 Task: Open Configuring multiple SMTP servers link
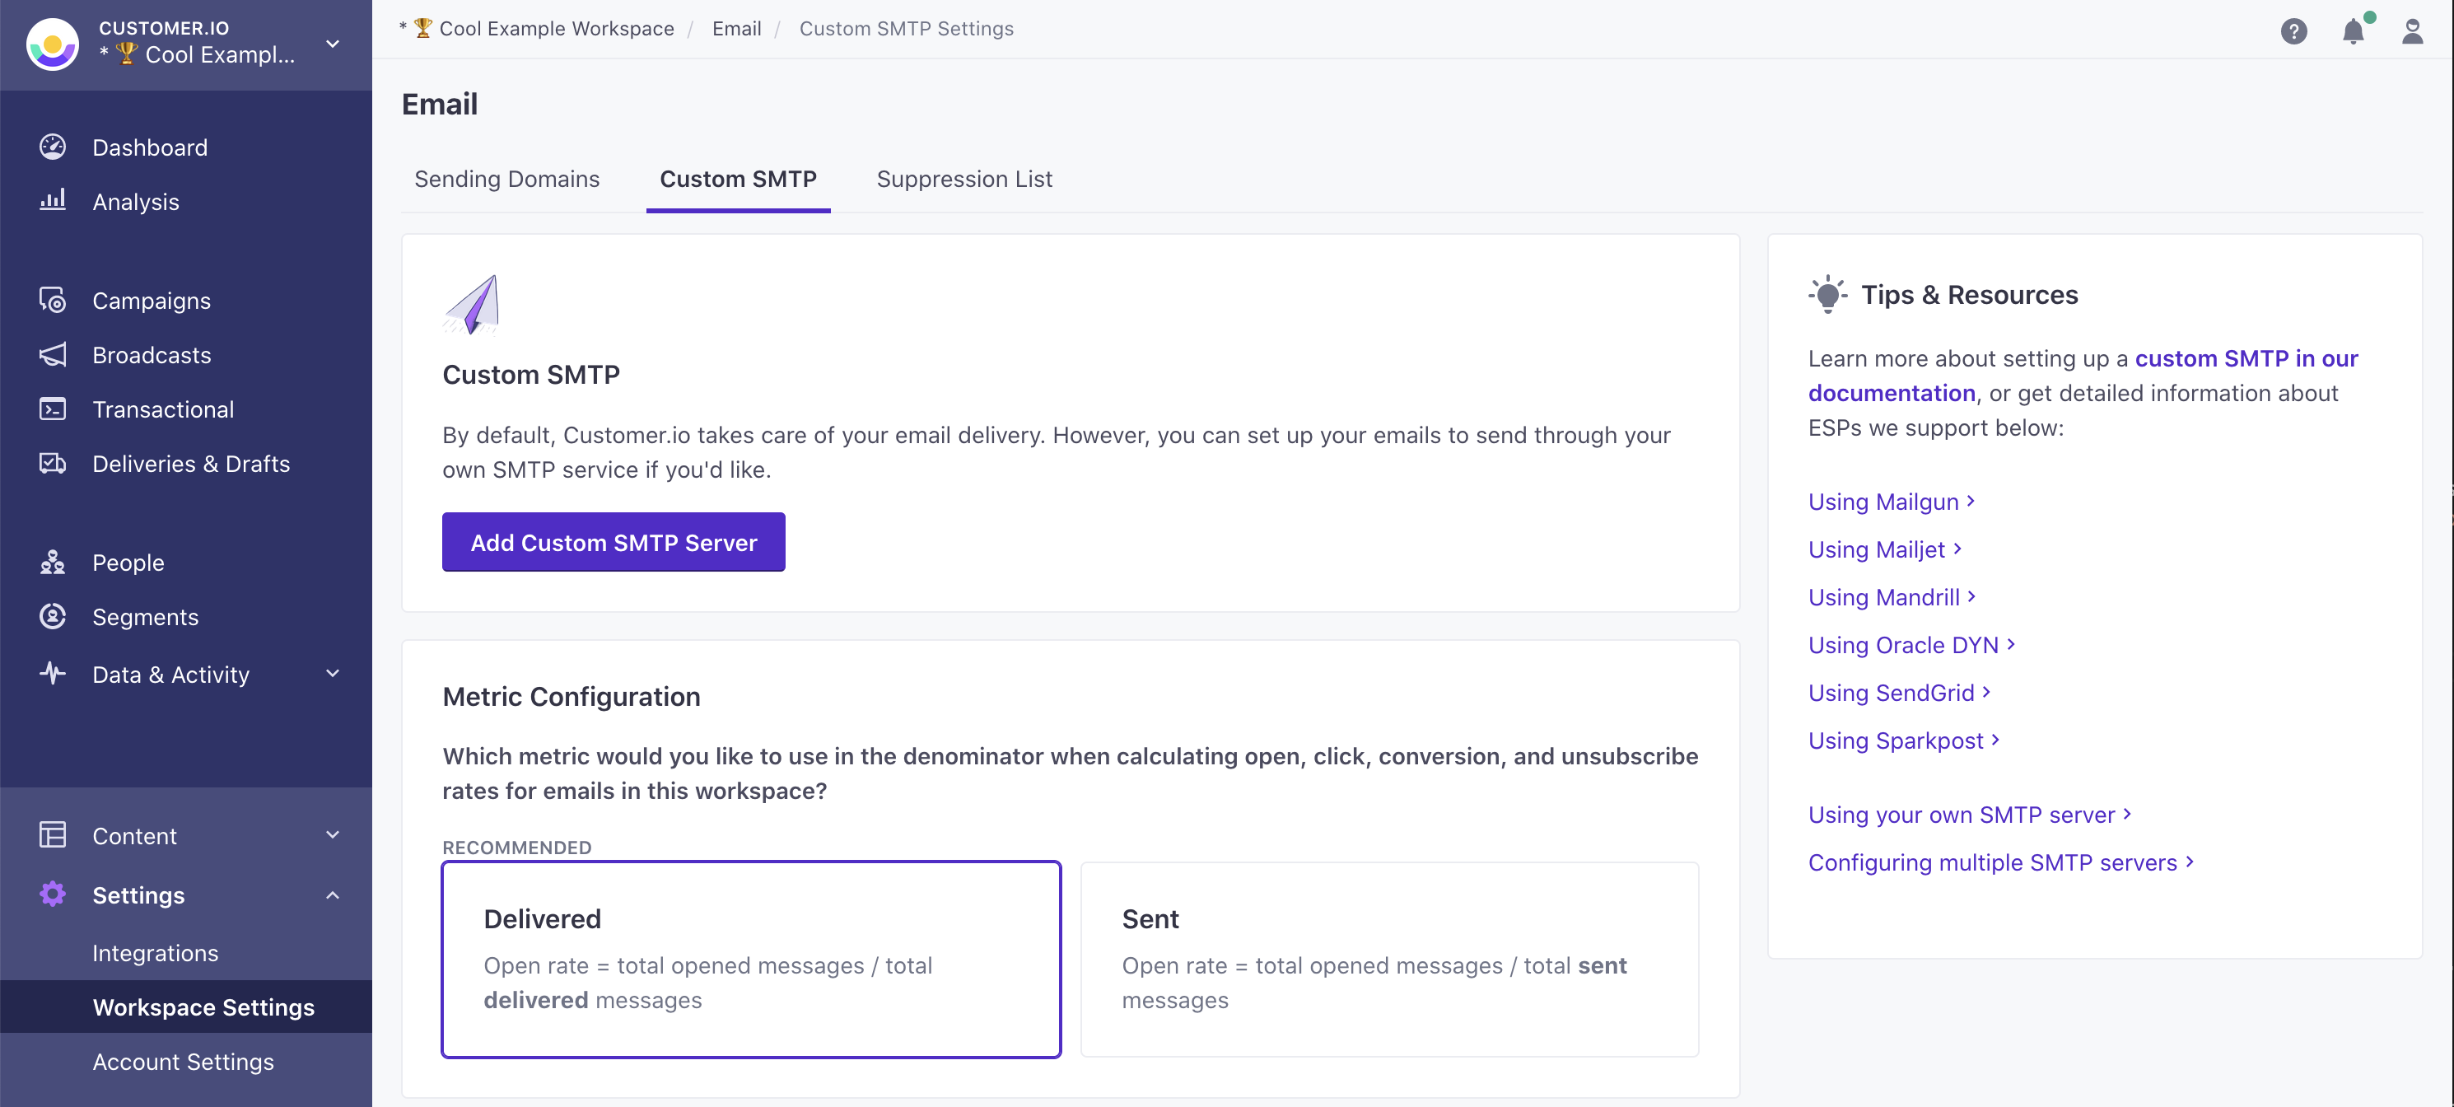tap(2000, 862)
